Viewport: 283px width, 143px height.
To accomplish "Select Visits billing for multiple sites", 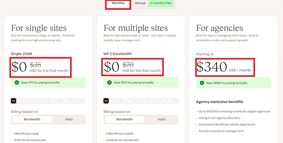I will pyautogui.click(x=161, y=119).
